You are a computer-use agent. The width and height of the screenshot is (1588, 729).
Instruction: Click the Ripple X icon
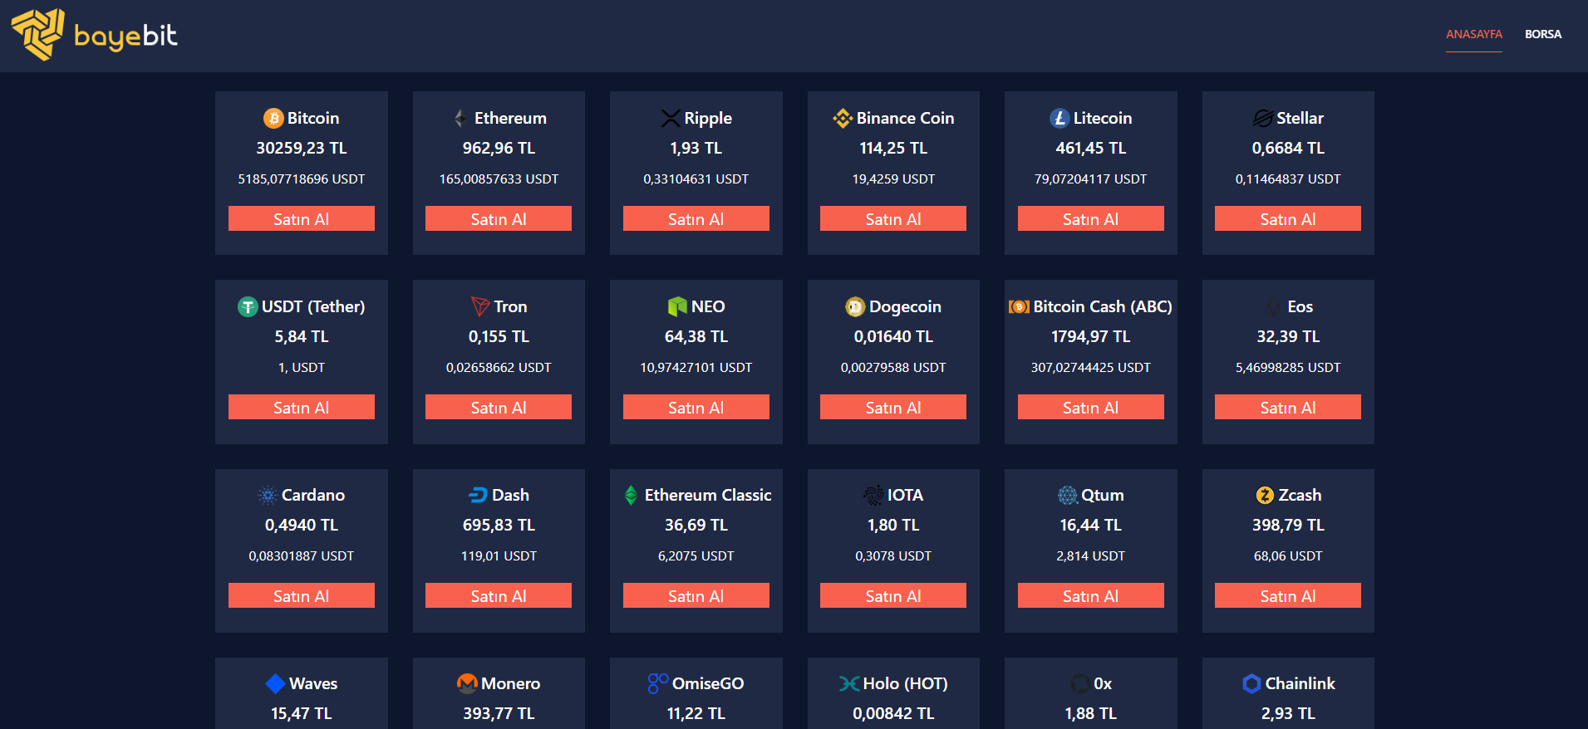(x=671, y=119)
